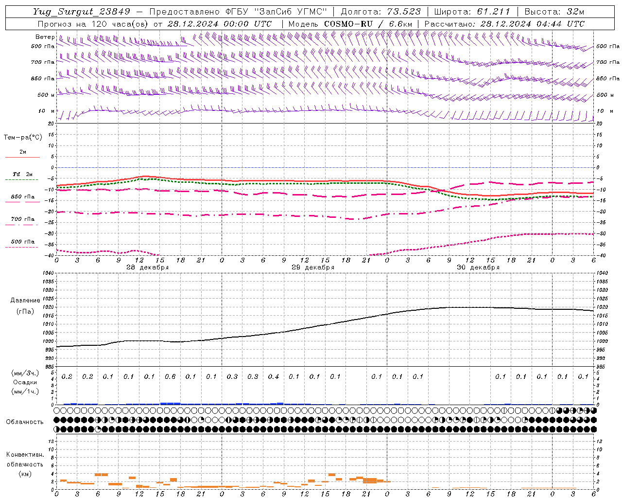Click the 10 м wind level label on left
The width and height of the screenshot is (622, 498).
click(x=46, y=111)
